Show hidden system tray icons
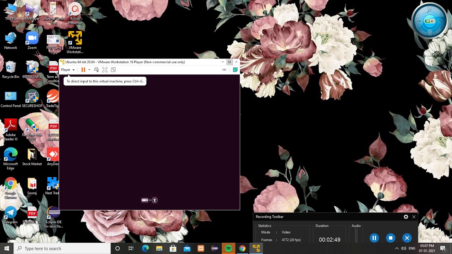 point(397,248)
